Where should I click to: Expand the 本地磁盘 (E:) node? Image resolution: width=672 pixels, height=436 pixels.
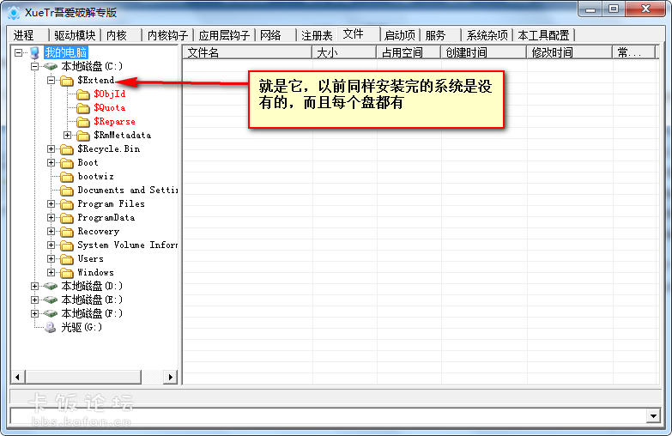(34, 300)
